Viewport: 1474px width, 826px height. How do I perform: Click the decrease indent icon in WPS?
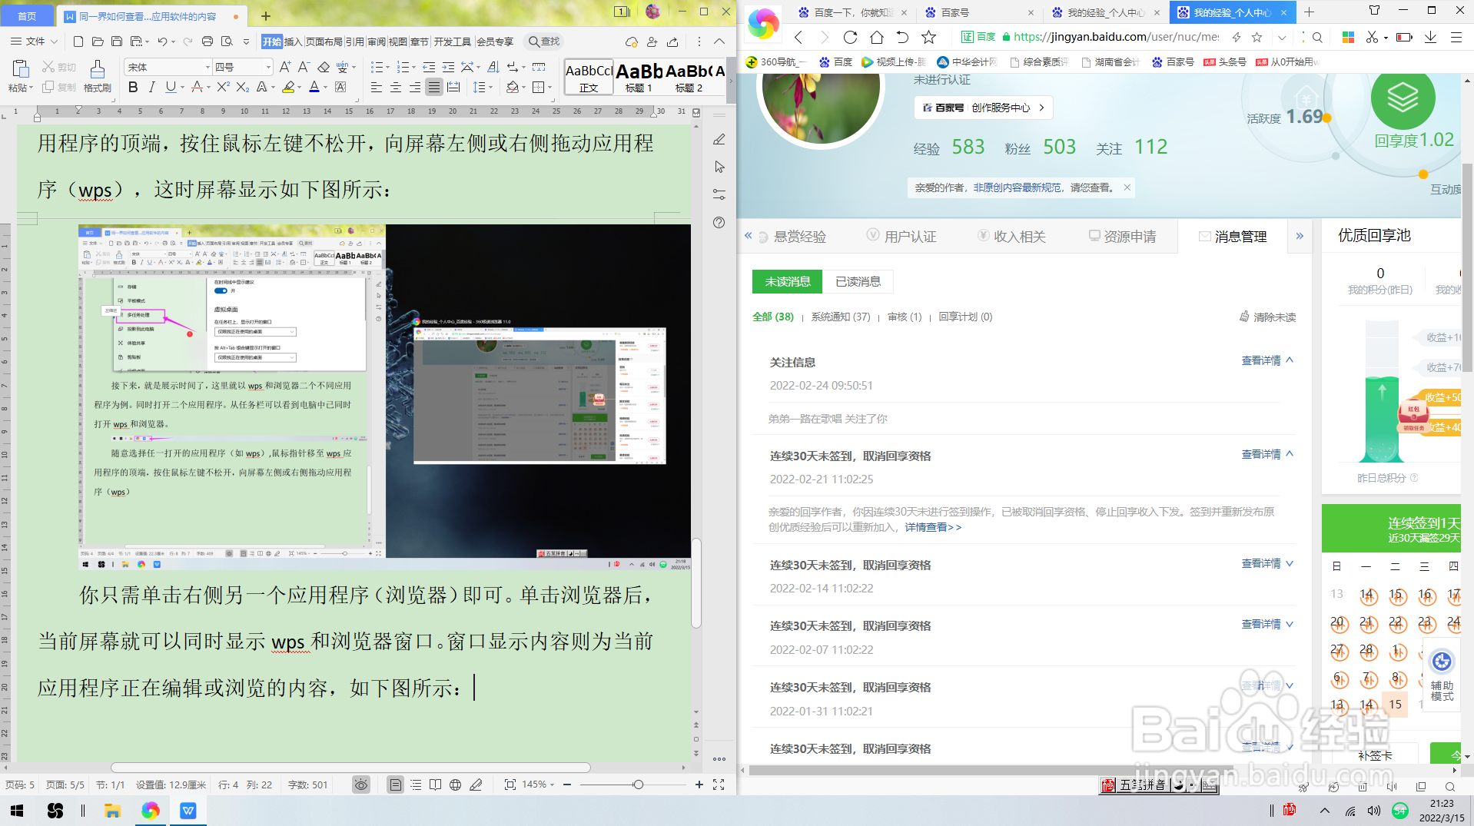tap(429, 67)
